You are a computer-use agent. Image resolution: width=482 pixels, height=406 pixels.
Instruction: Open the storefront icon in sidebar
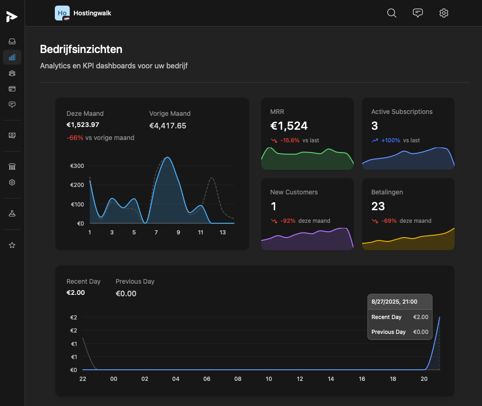[x=12, y=166]
